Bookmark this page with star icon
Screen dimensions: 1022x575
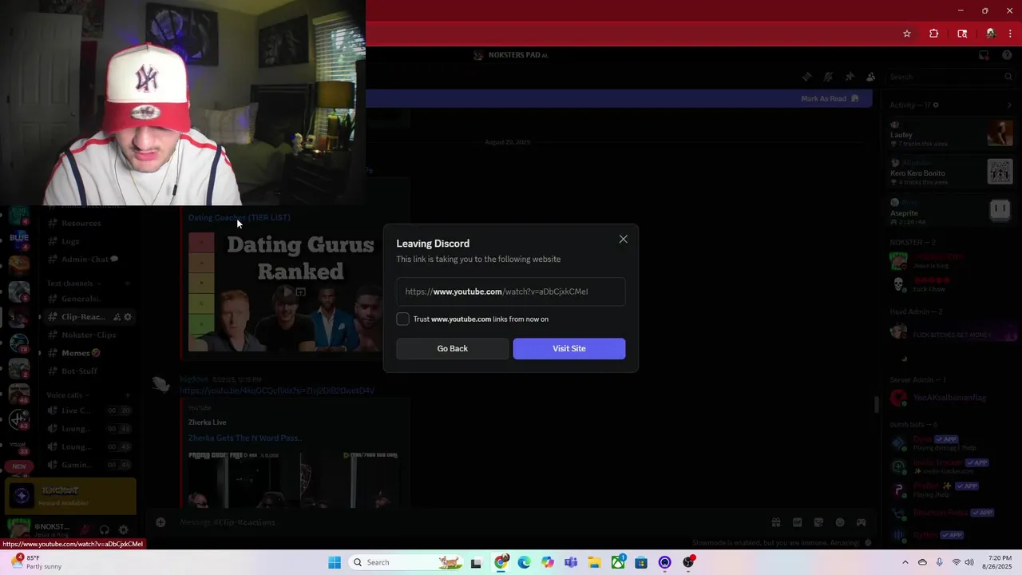[x=907, y=34]
